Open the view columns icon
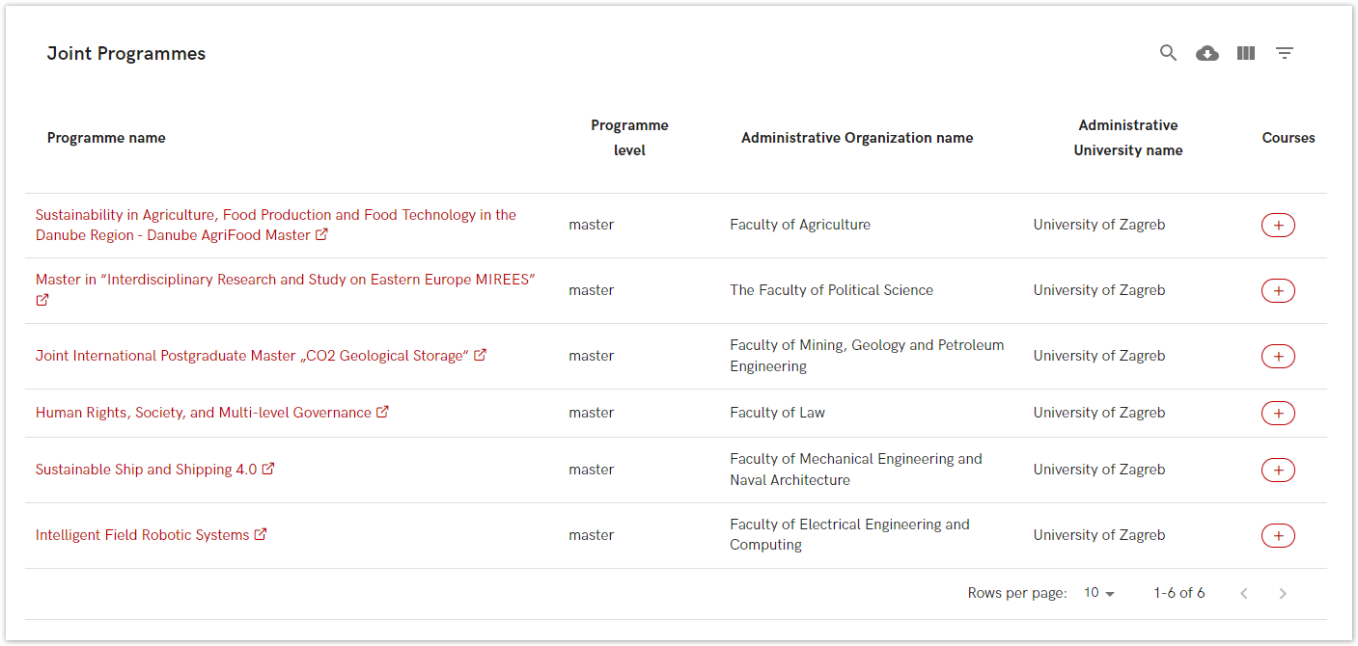This screenshot has height=646, width=1358. [1246, 53]
